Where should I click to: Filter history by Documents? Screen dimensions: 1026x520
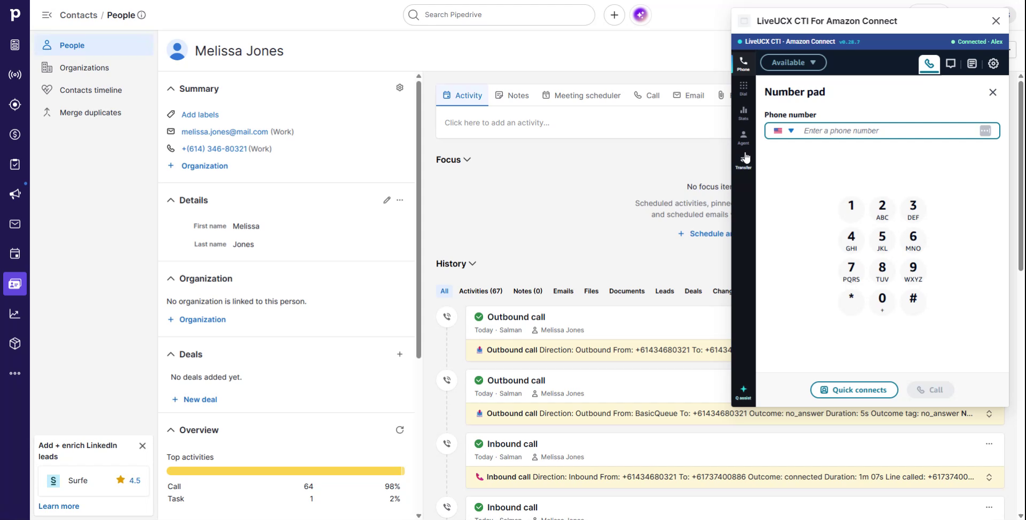pyautogui.click(x=627, y=291)
